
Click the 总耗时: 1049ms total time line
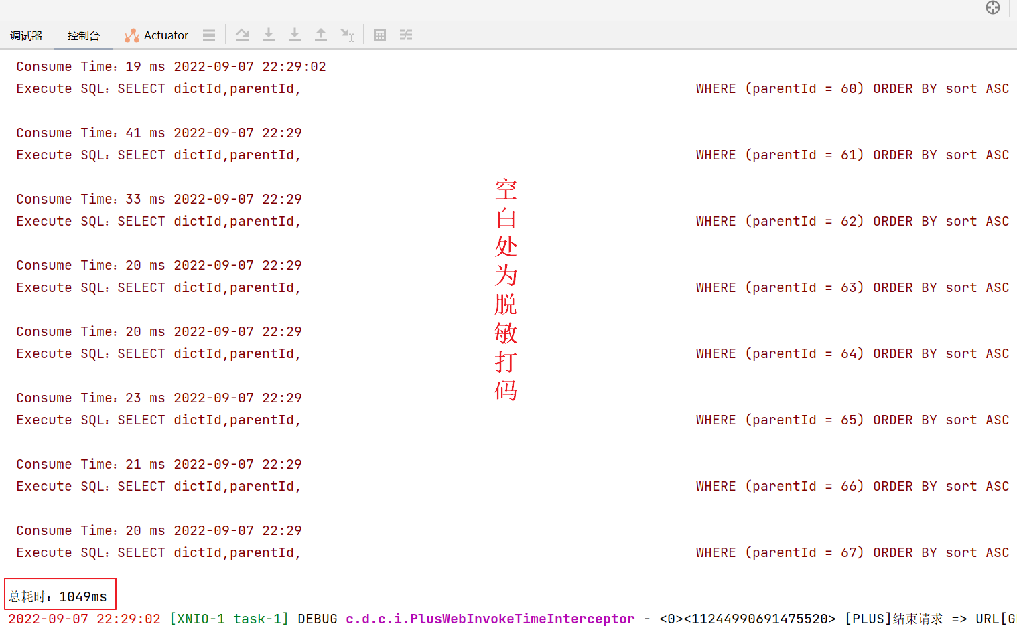point(58,596)
